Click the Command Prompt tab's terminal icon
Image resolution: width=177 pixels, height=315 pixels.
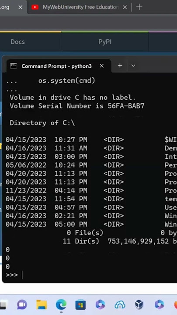tap(14, 66)
